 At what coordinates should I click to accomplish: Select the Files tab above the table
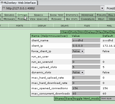100,32
